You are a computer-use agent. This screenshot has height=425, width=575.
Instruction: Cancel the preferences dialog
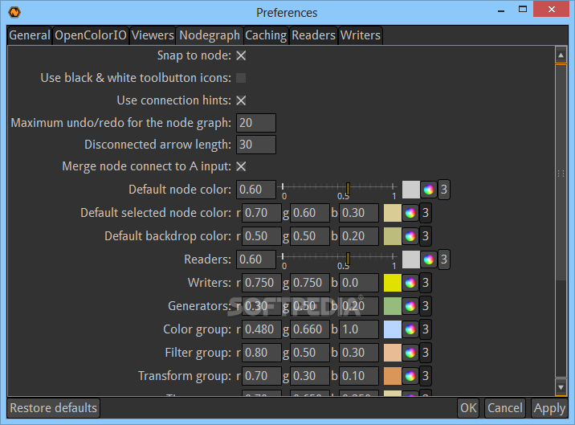(505, 408)
